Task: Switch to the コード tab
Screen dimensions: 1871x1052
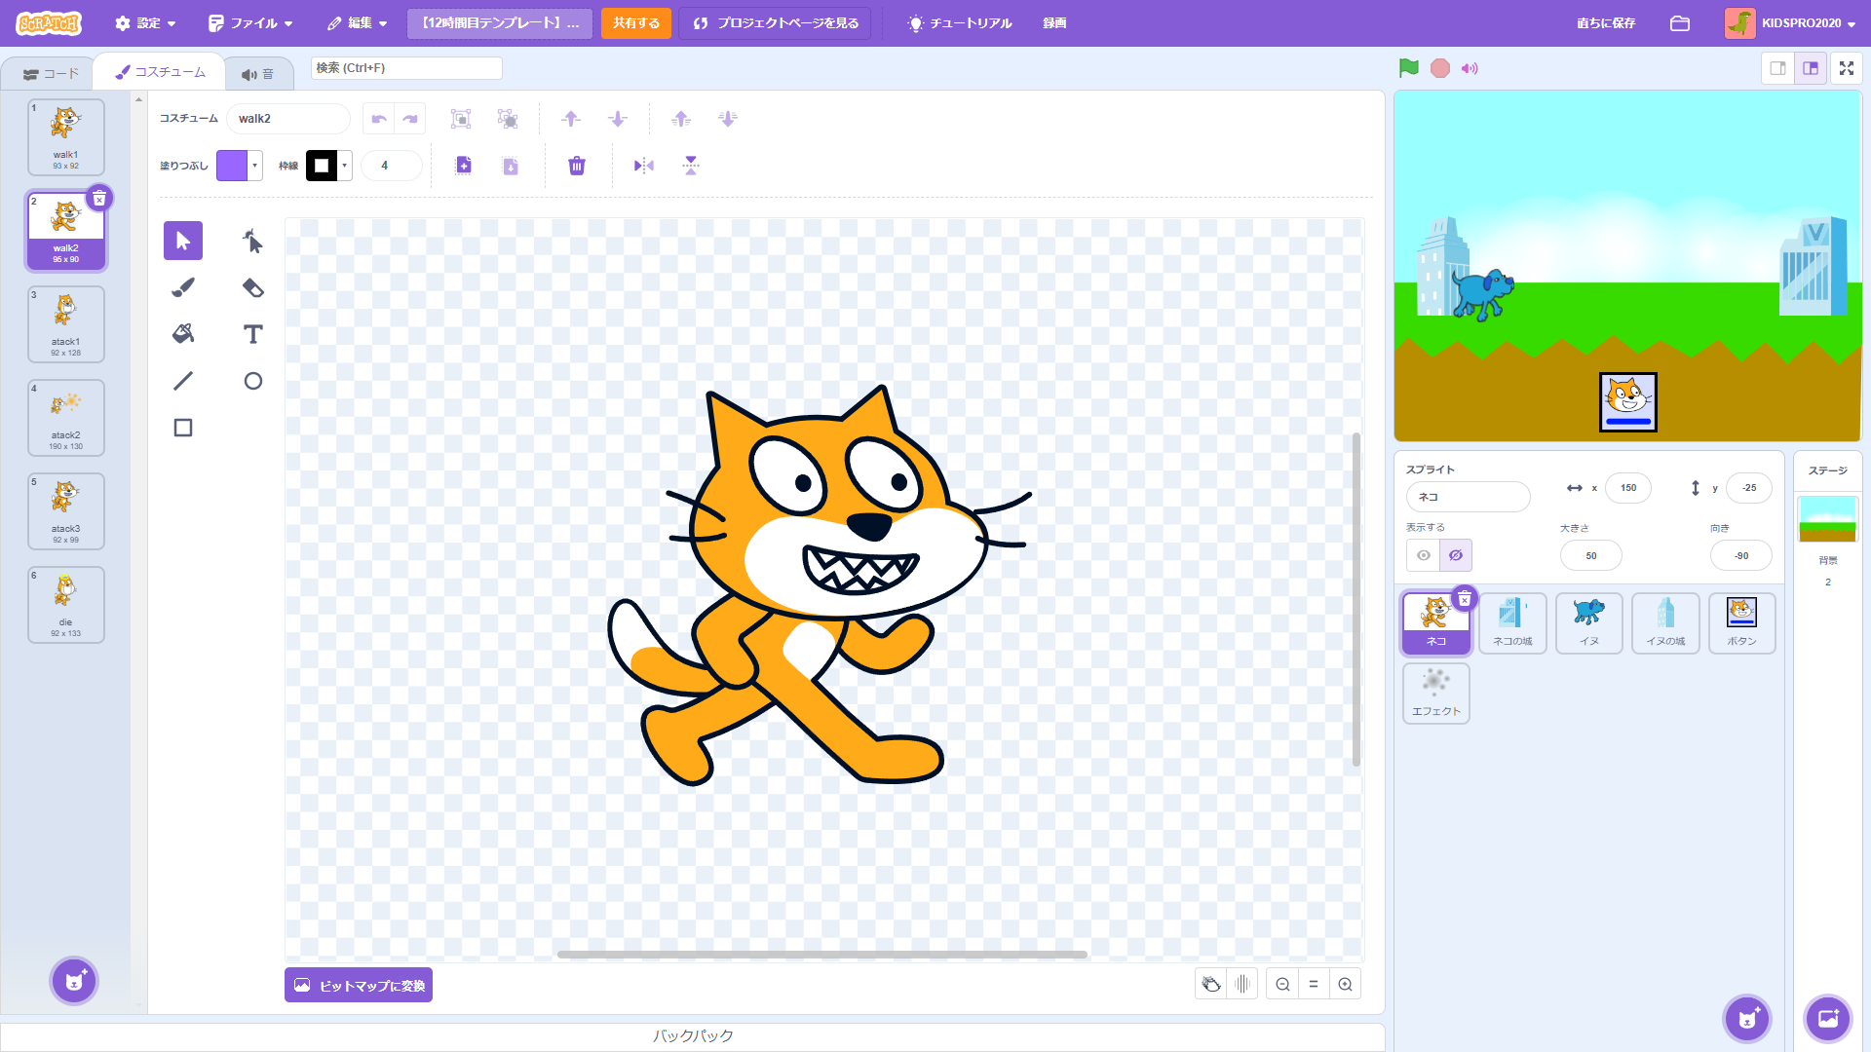Action: click(x=51, y=74)
